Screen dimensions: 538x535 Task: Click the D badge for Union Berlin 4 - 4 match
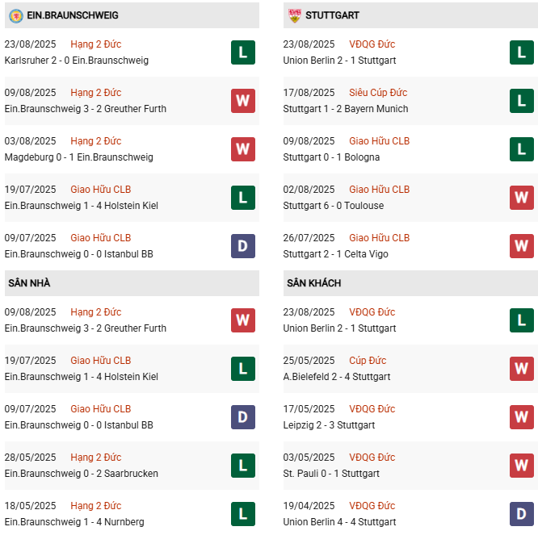click(x=521, y=514)
